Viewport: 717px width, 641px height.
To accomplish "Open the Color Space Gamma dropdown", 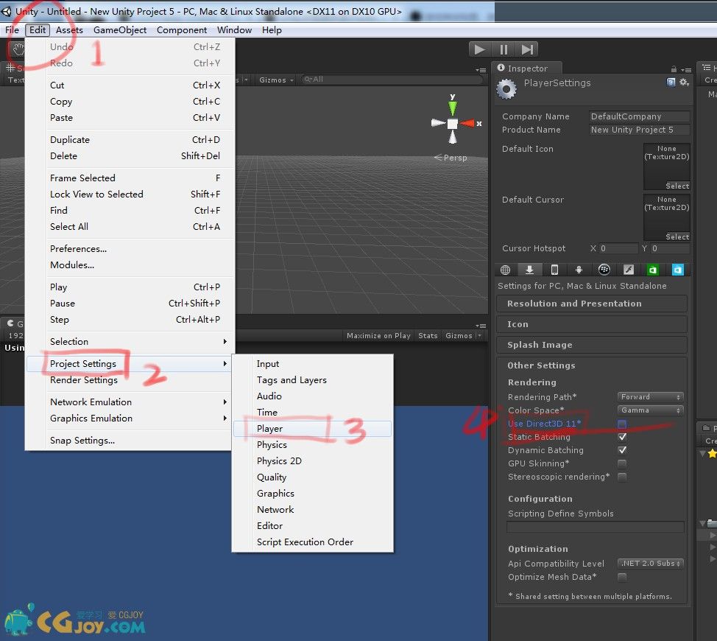I will pos(650,410).
